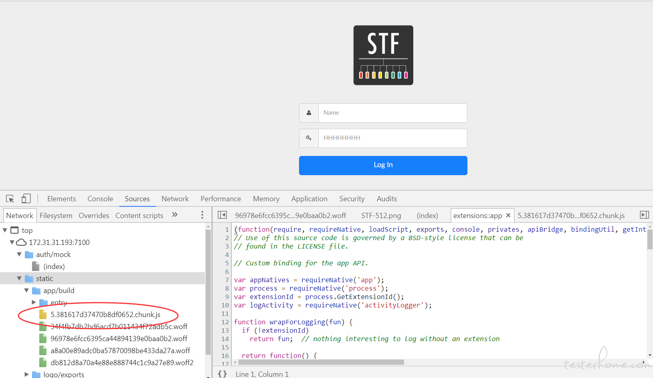Expand the entry folder

point(34,302)
